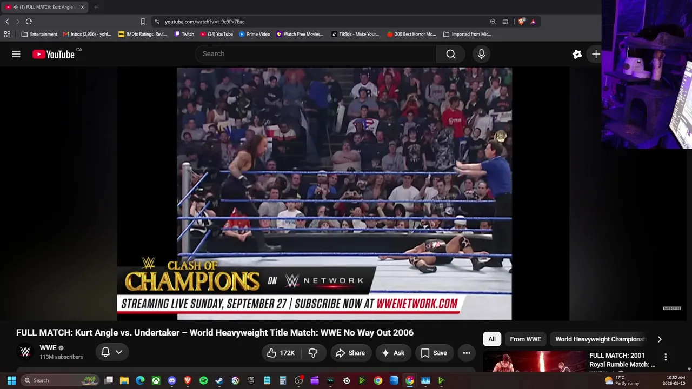
Task: Select the All filter chip
Action: pyautogui.click(x=492, y=339)
